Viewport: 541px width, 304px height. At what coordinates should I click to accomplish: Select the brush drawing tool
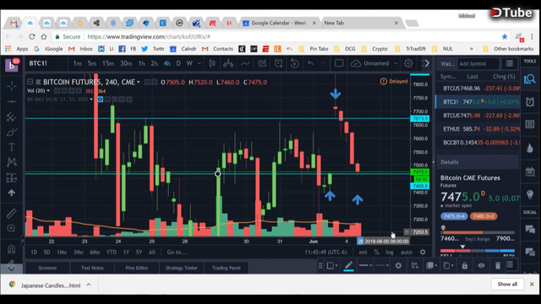coord(11,132)
